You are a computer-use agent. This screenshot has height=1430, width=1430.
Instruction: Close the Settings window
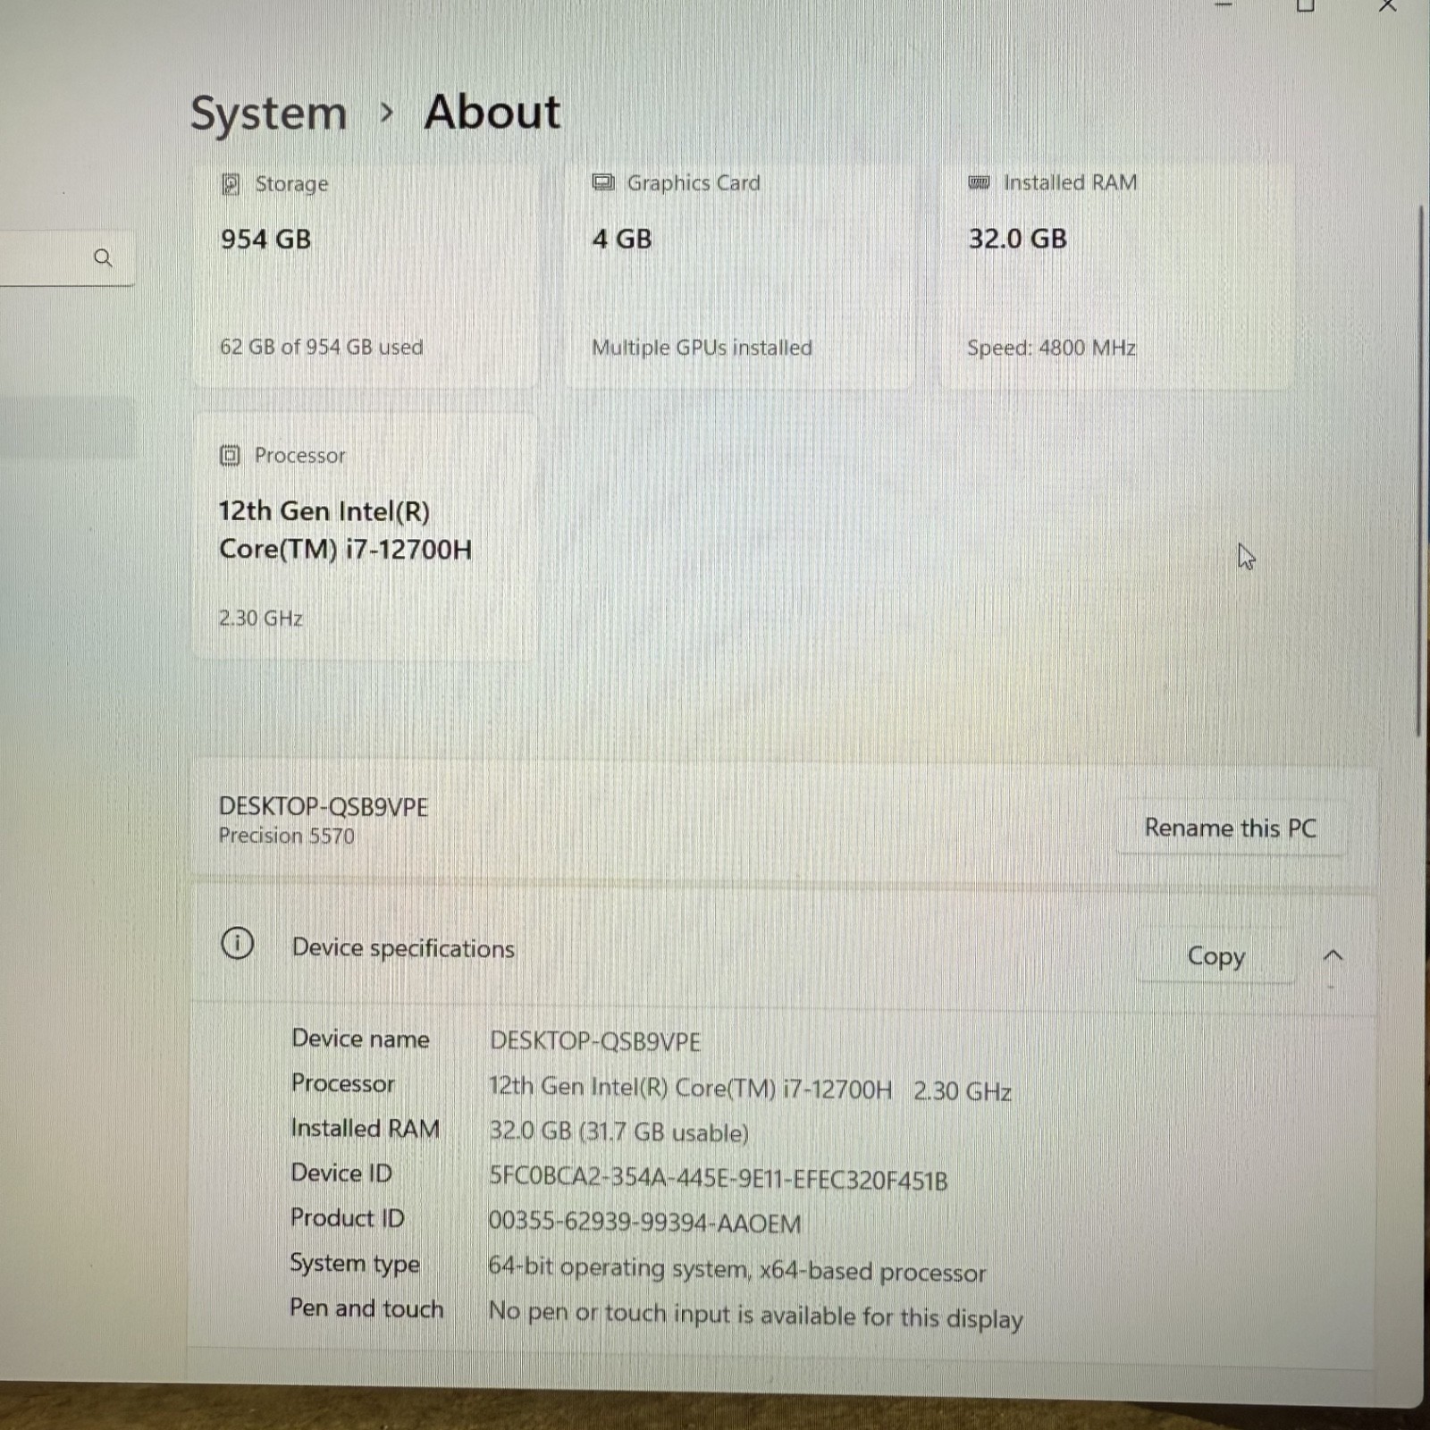click(1387, 6)
